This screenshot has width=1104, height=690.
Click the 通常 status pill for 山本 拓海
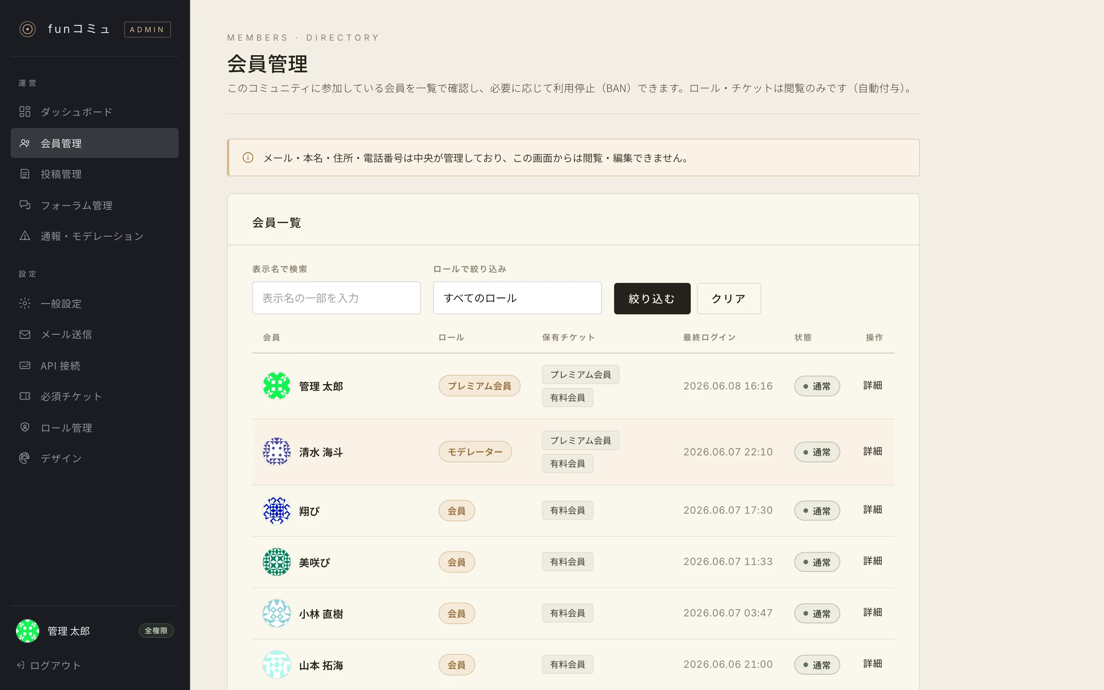[x=817, y=665]
